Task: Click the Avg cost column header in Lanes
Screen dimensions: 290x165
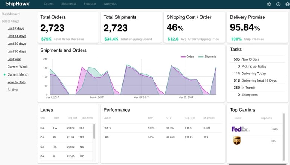Action: tap(72, 118)
